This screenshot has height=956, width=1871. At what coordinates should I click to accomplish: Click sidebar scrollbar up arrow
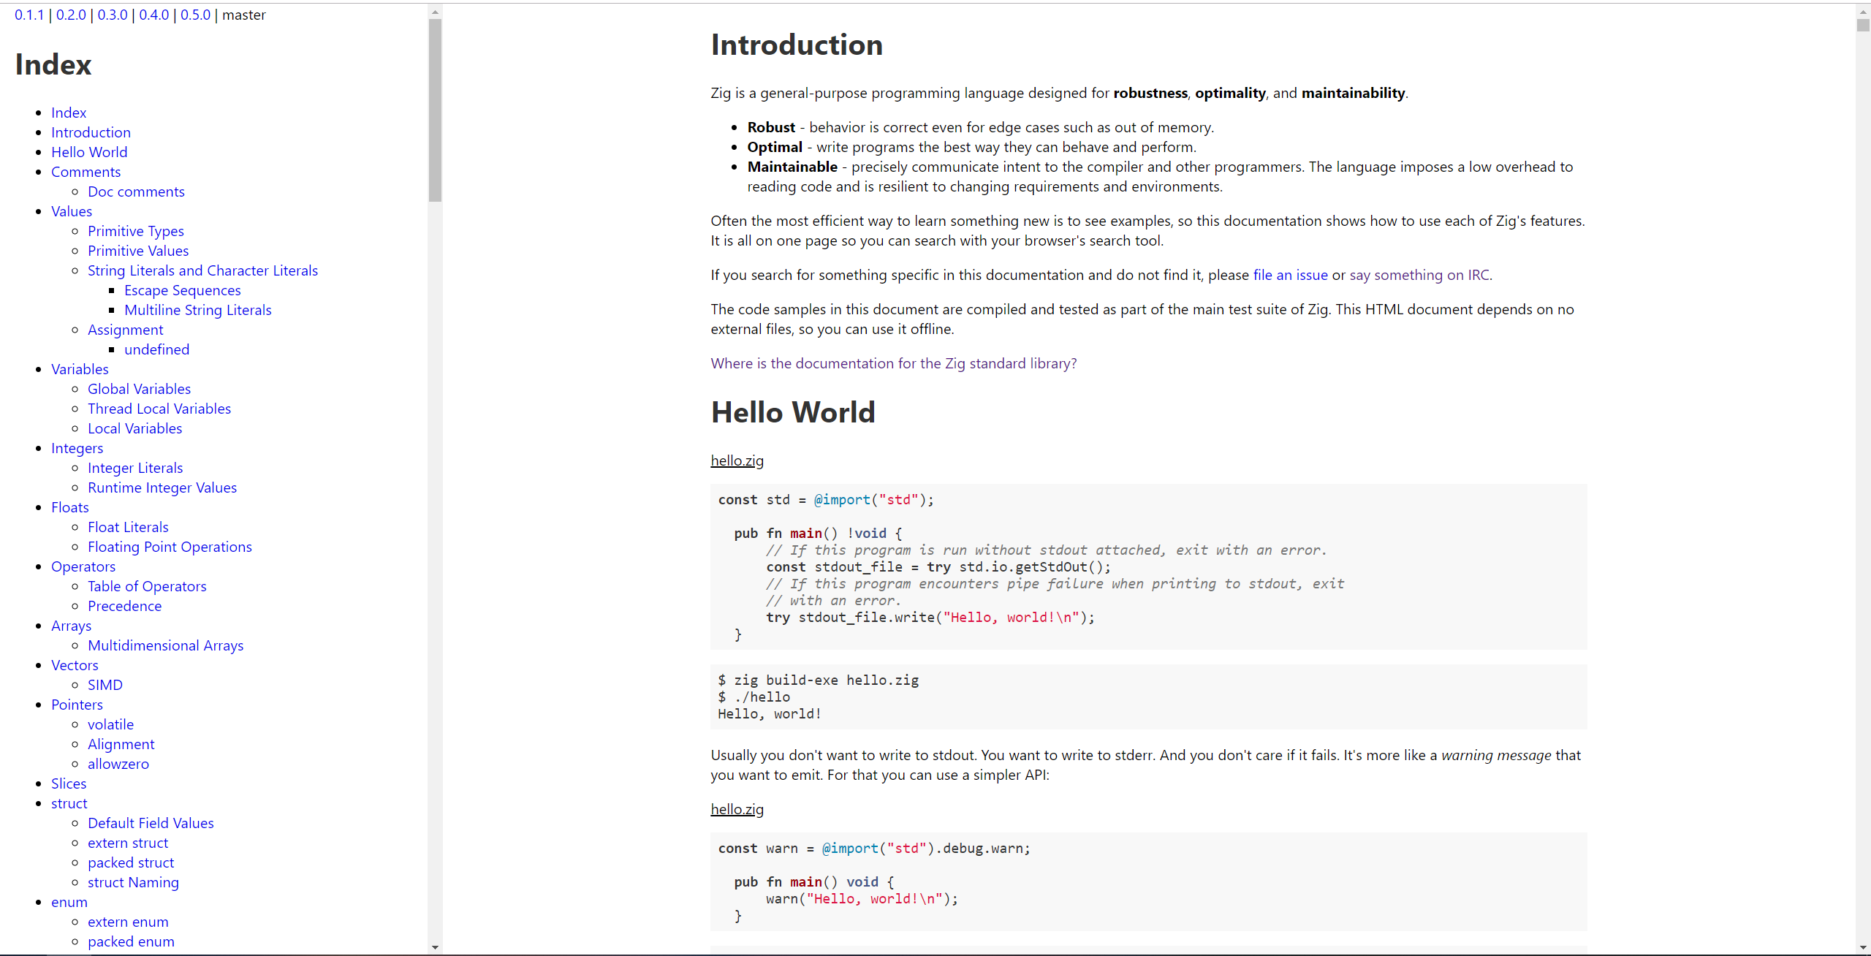(x=435, y=12)
